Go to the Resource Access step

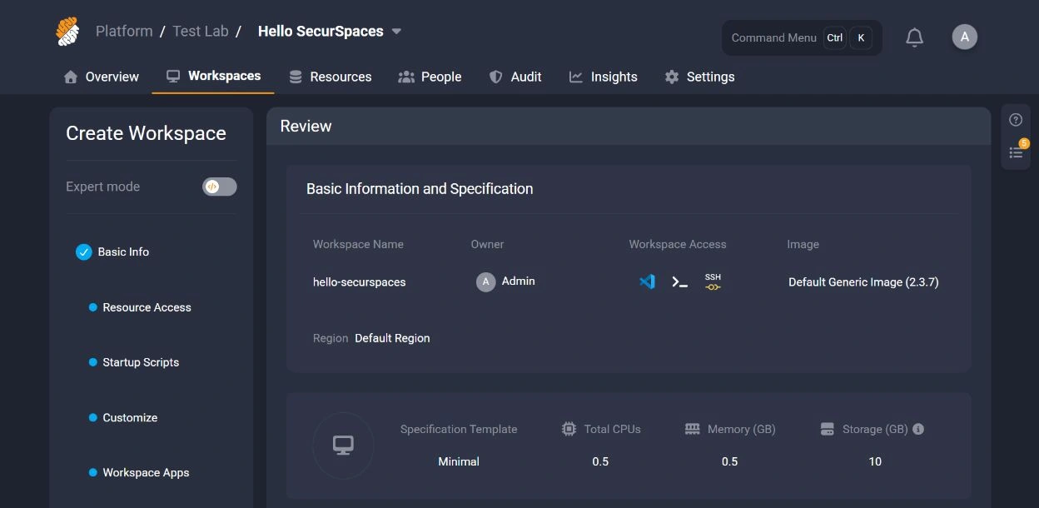click(x=147, y=307)
